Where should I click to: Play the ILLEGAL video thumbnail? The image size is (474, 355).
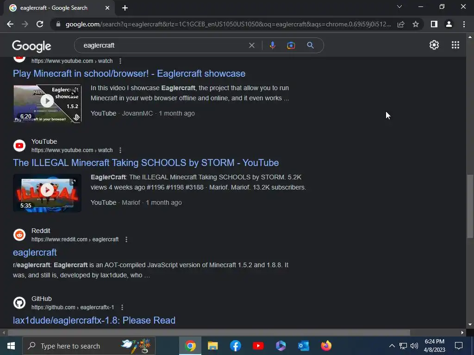47,193
